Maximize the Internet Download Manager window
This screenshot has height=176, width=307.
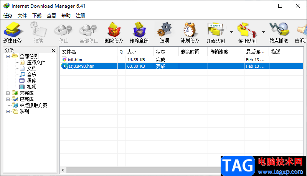[280, 6]
